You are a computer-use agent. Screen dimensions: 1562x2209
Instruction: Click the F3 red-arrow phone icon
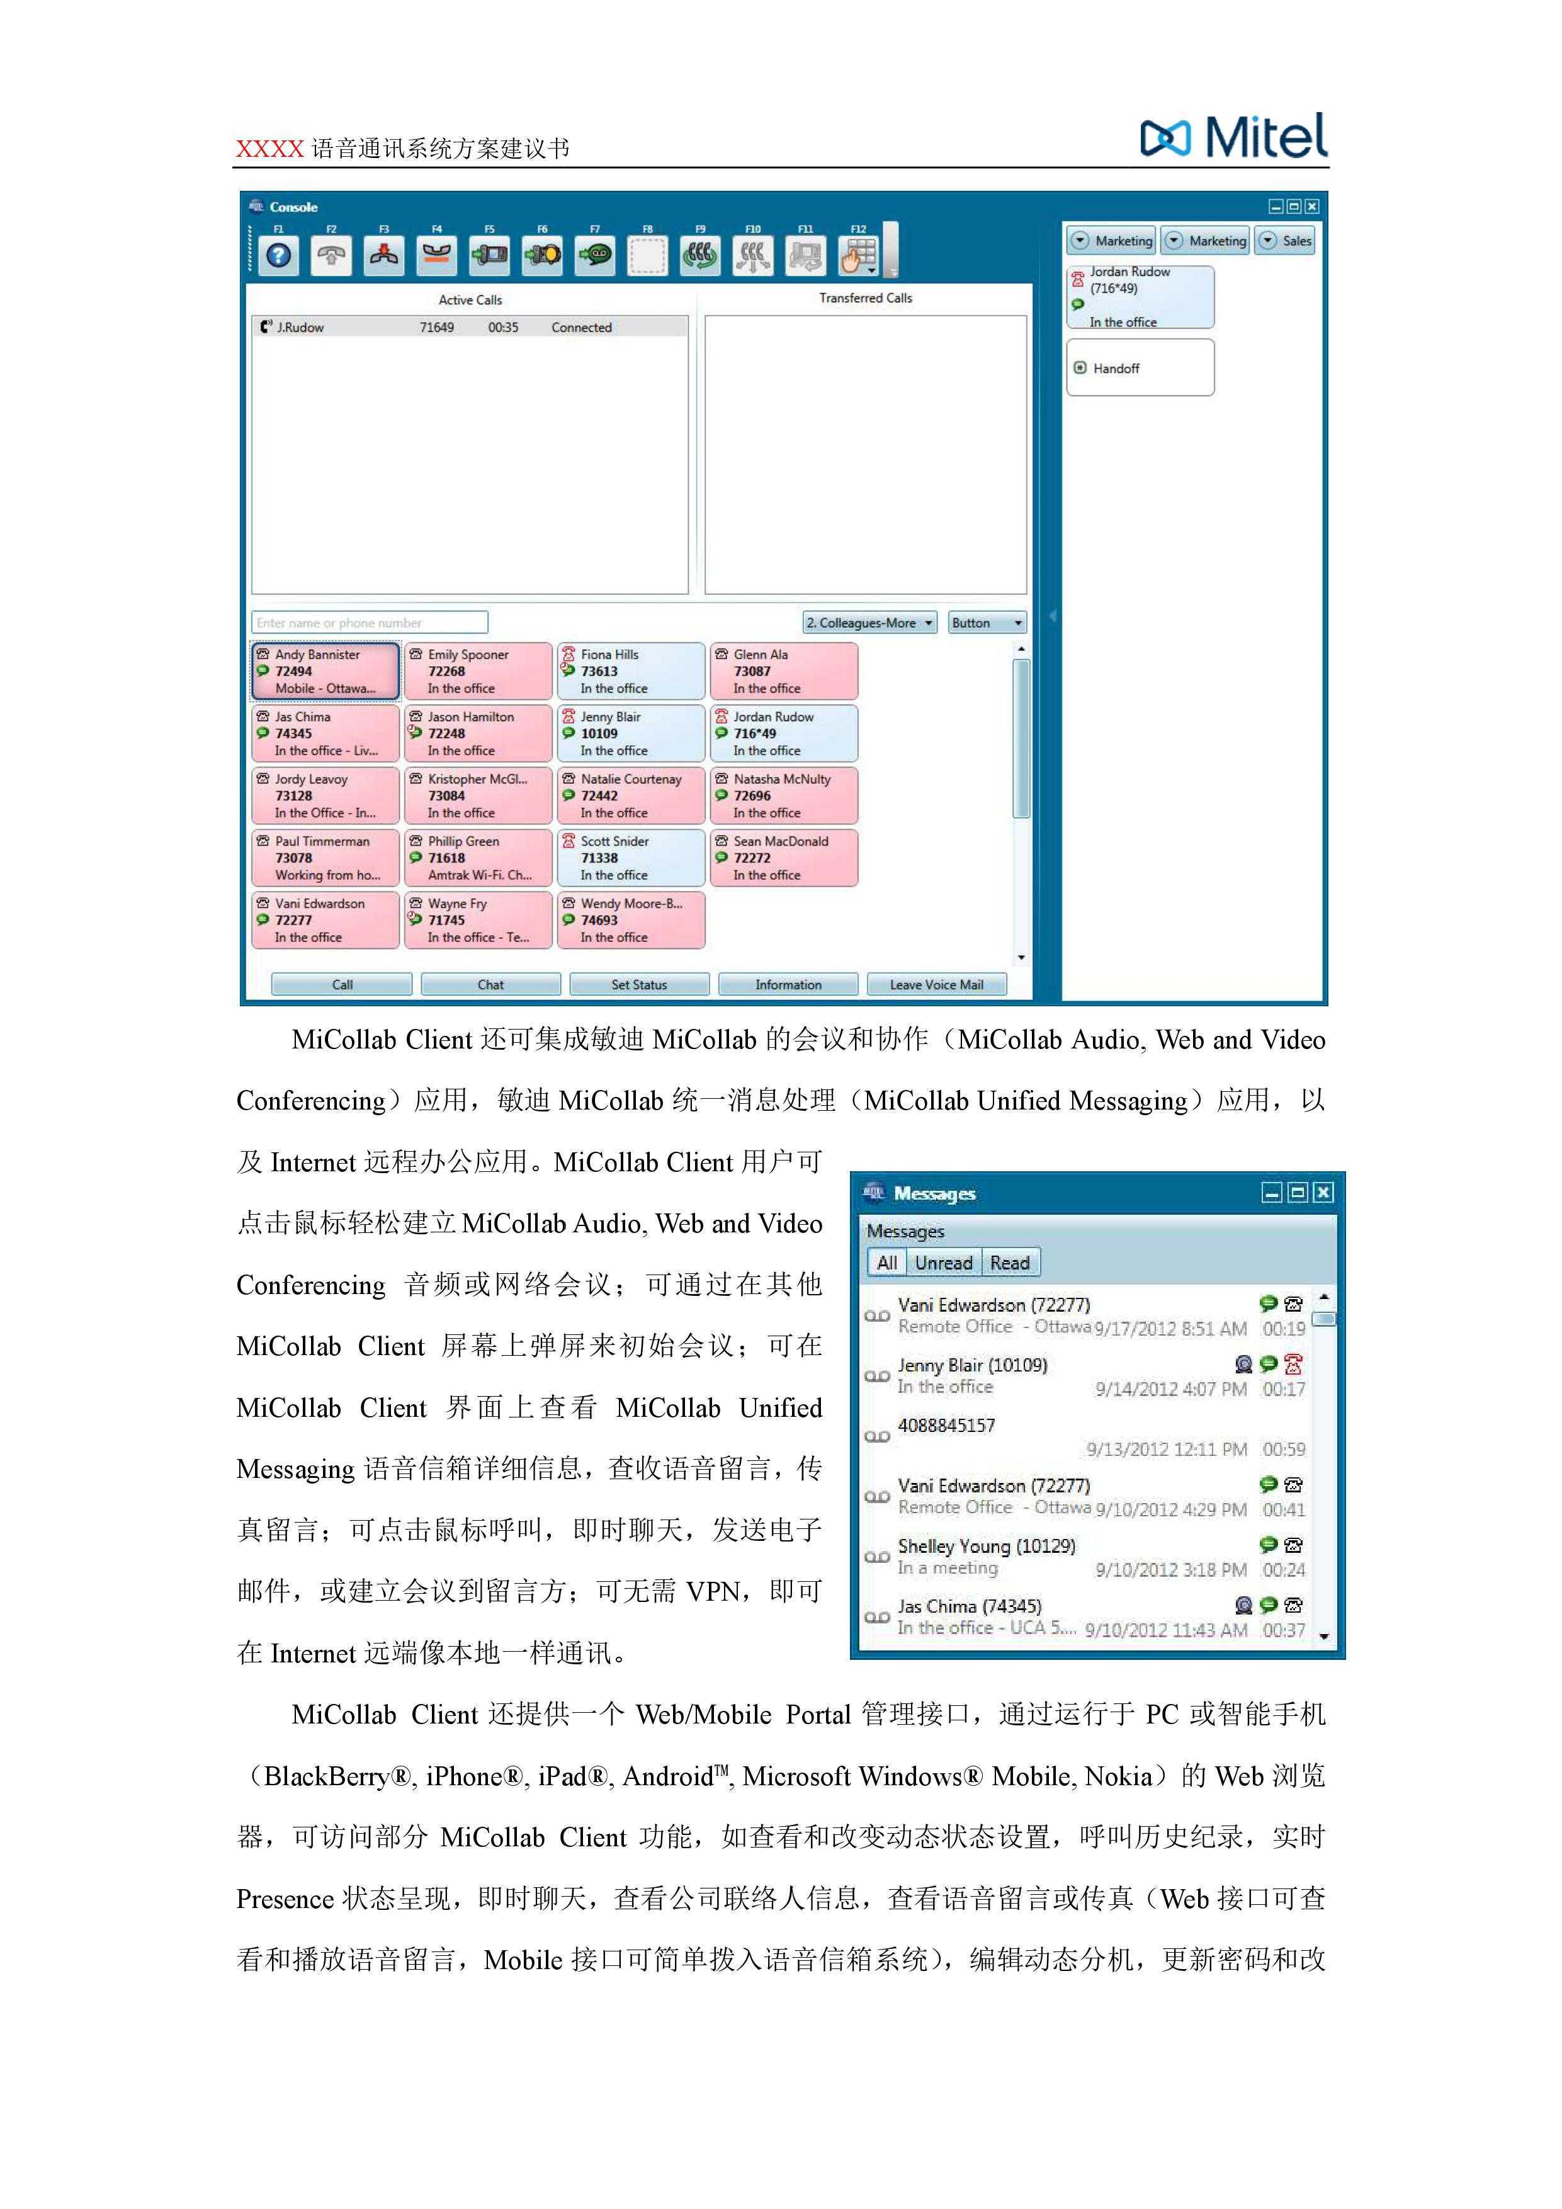point(384,256)
